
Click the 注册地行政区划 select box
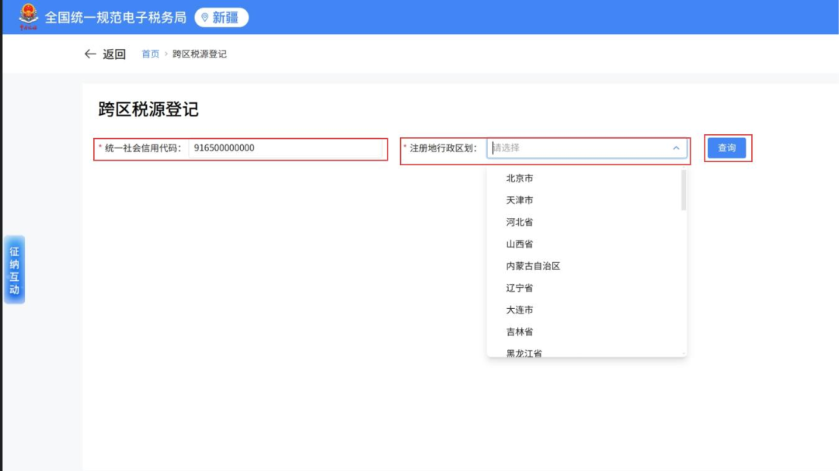tap(587, 148)
